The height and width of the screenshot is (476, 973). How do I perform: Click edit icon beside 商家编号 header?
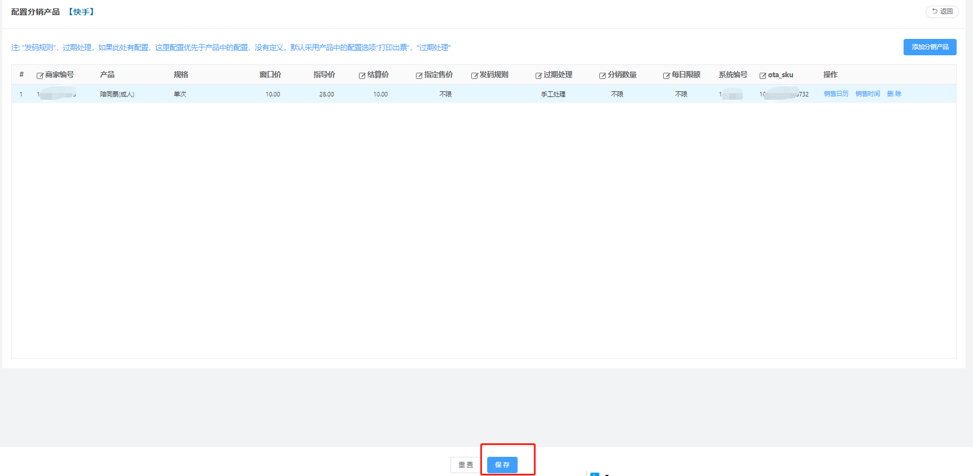click(x=40, y=76)
